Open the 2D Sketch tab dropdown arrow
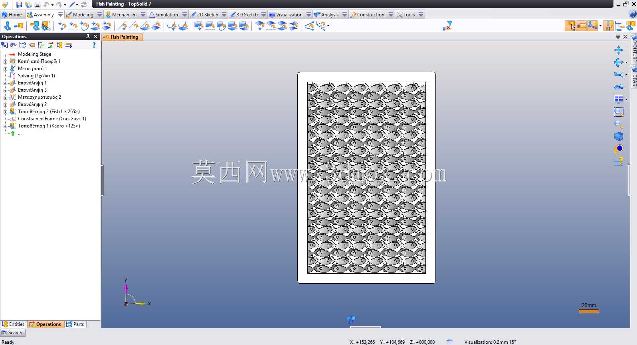This screenshot has width=637, height=345. 224,15
